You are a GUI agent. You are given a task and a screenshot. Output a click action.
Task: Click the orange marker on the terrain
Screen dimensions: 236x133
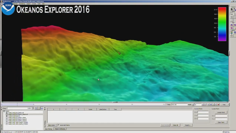pos(119,53)
